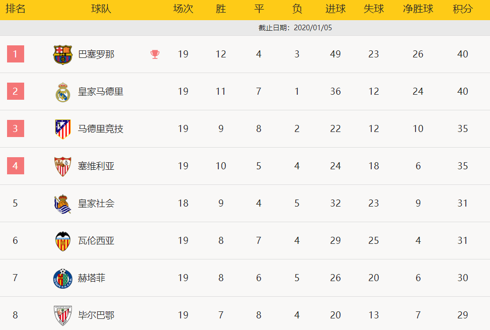The width and height of the screenshot is (490, 330).
Task: Sort table by 净胜球 column header
Action: click(418, 9)
